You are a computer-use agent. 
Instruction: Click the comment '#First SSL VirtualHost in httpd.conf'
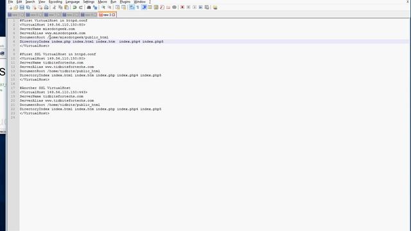pos(58,54)
